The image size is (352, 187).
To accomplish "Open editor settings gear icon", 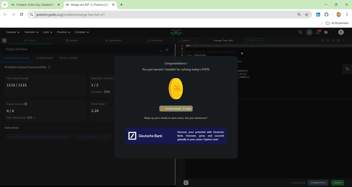I will pyautogui.click(x=333, y=40).
